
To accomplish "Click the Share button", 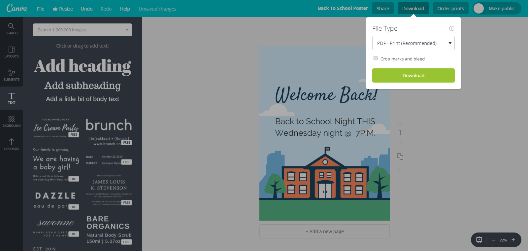I will [x=383, y=9].
